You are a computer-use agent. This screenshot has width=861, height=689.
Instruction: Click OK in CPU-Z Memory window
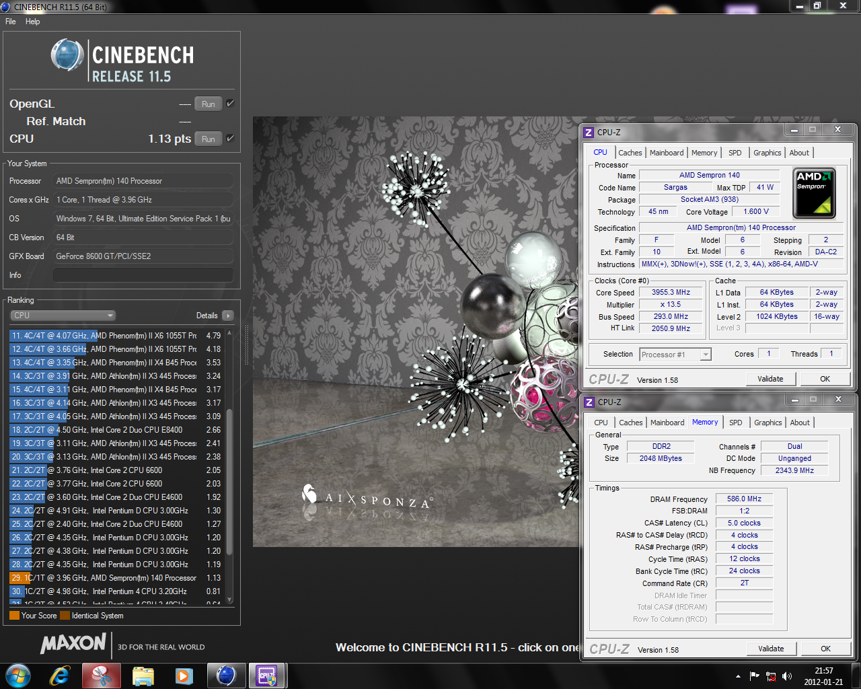[825, 649]
